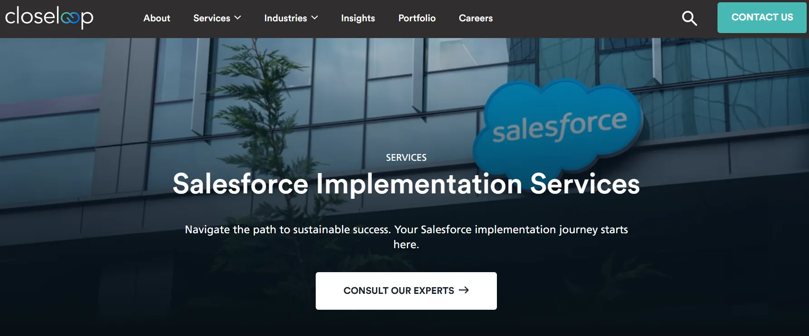Click the Salesforce Implementation Services heading
809x336 pixels.
click(x=406, y=184)
